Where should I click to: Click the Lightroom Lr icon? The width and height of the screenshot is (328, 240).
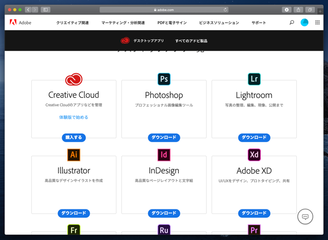tap(254, 79)
